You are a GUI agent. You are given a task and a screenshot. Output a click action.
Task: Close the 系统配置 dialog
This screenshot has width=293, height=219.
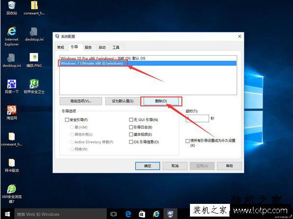(x=240, y=36)
